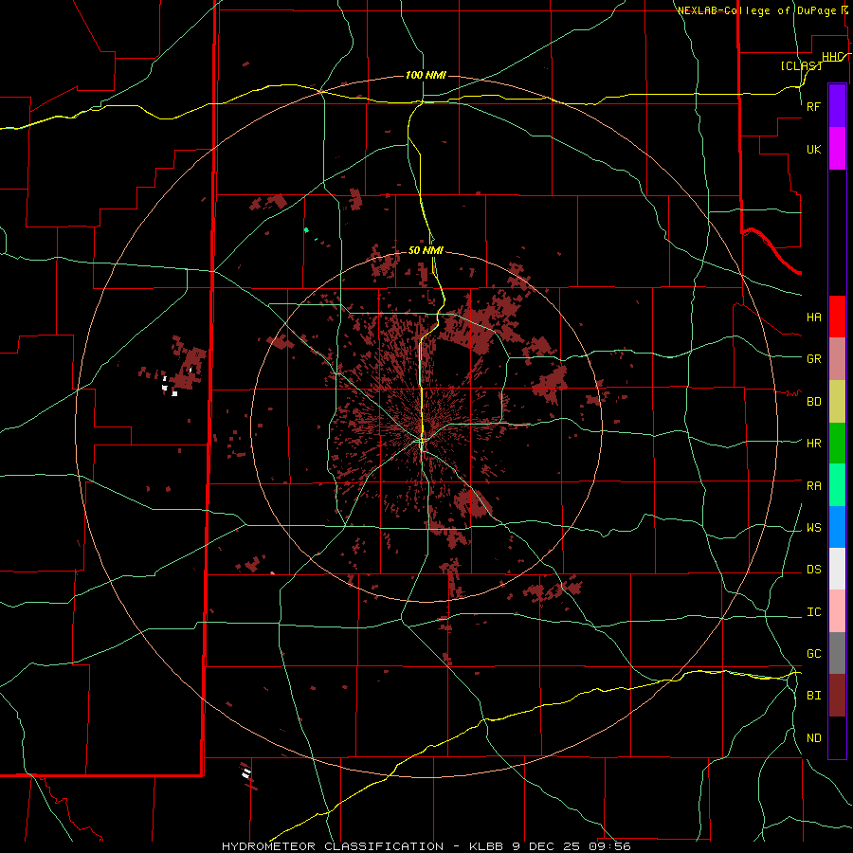
Task: Click the HR legend label text
Action: (813, 444)
